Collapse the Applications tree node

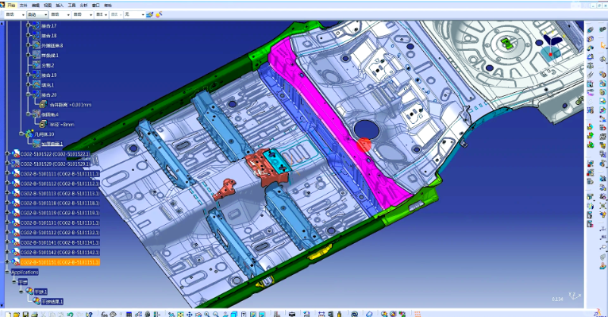(x=7, y=272)
